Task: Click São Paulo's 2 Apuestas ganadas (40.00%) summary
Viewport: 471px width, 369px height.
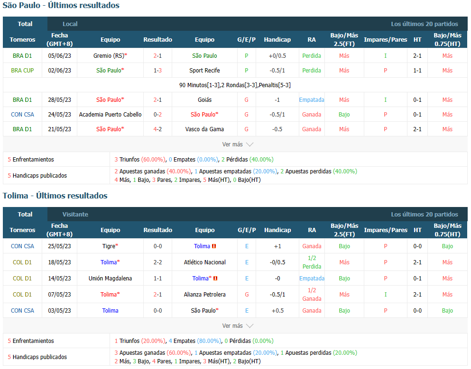Action: click(153, 171)
